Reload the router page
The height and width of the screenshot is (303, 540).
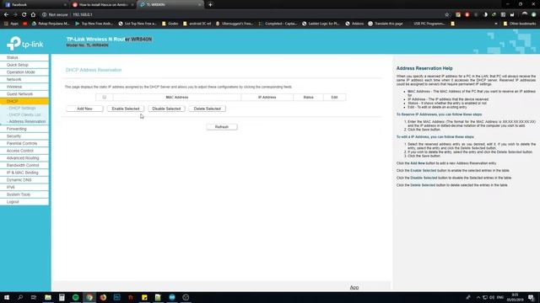(x=24, y=15)
